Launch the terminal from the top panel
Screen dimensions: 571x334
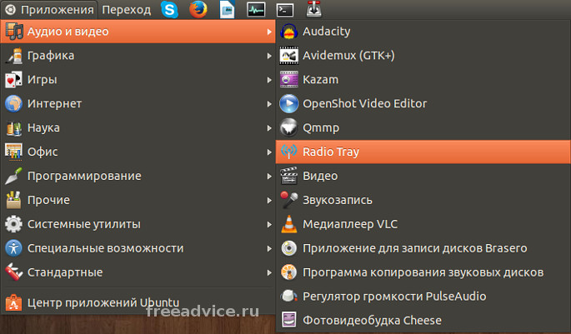[285, 10]
